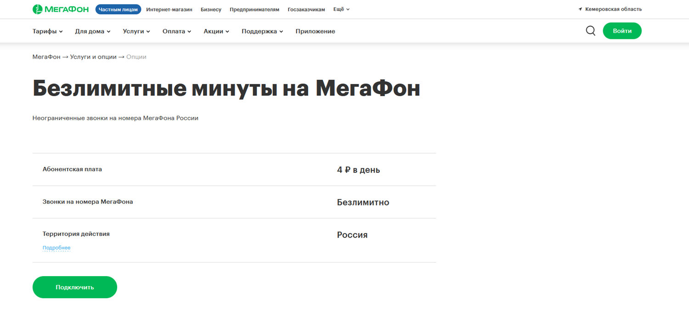Go to the МегаФон breadcrumb
689x311 pixels.
tap(46, 57)
